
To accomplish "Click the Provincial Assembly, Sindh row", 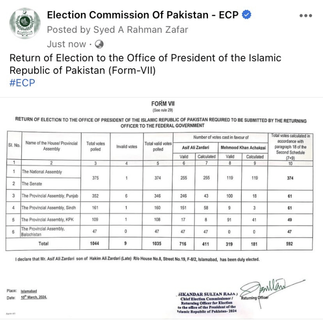I will 159,208.
